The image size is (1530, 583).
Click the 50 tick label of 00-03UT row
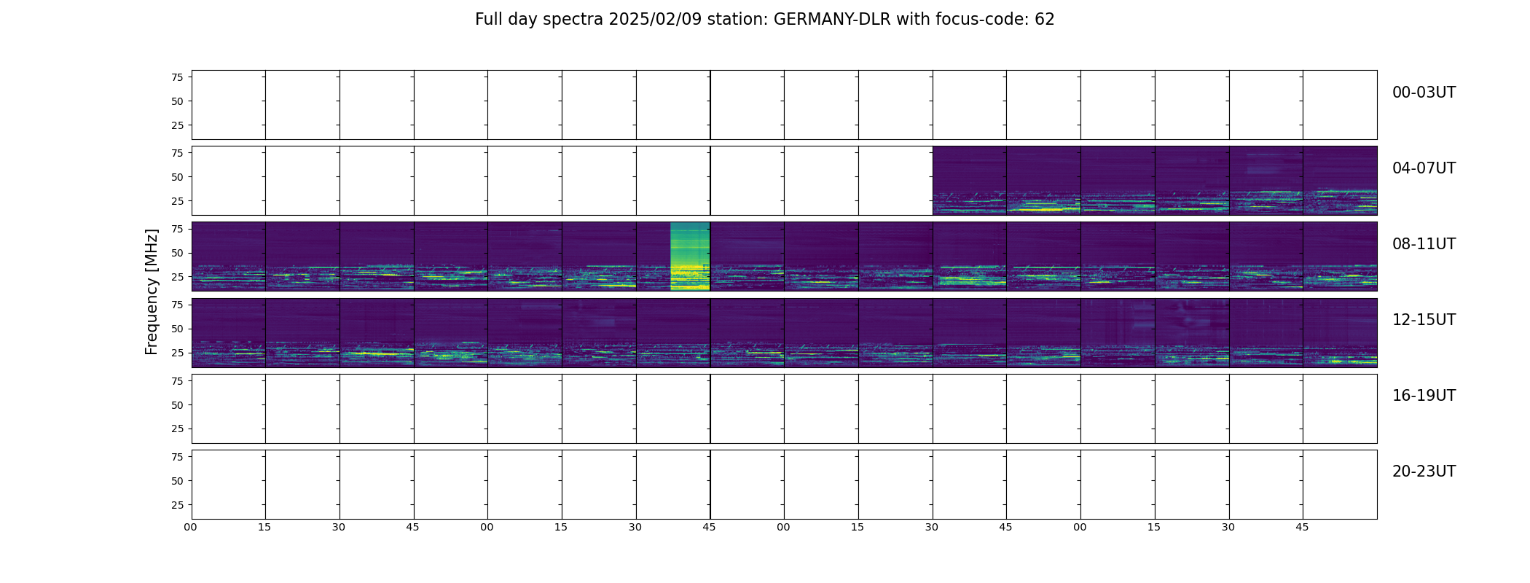click(177, 101)
